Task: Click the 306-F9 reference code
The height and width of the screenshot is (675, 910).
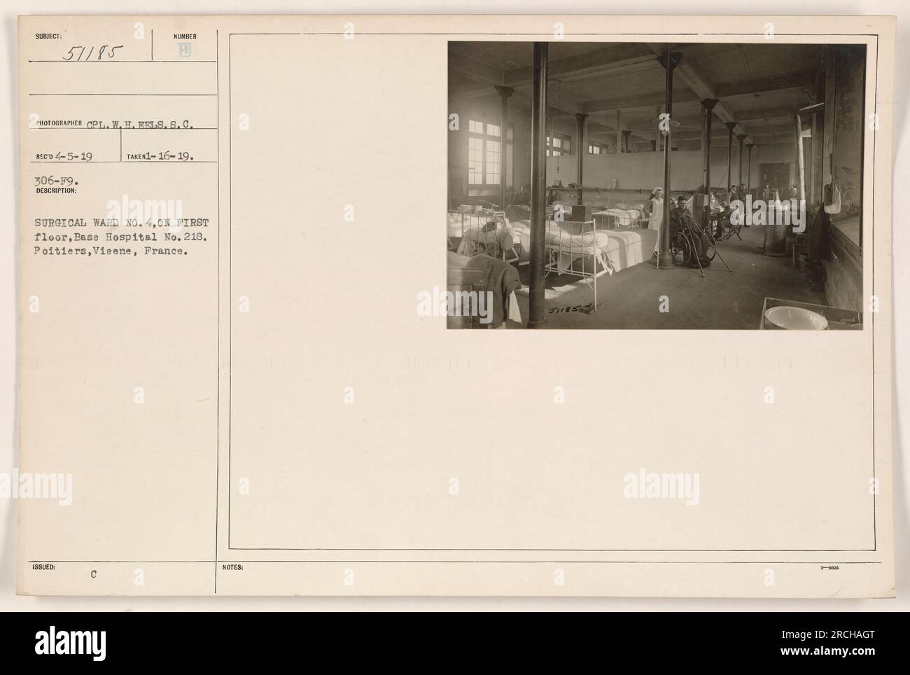Action: click(x=50, y=181)
